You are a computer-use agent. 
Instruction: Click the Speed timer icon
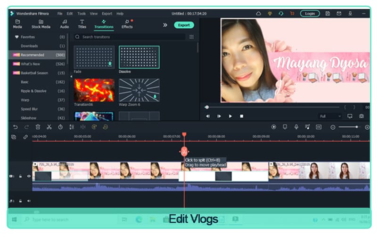click(x=60, y=127)
